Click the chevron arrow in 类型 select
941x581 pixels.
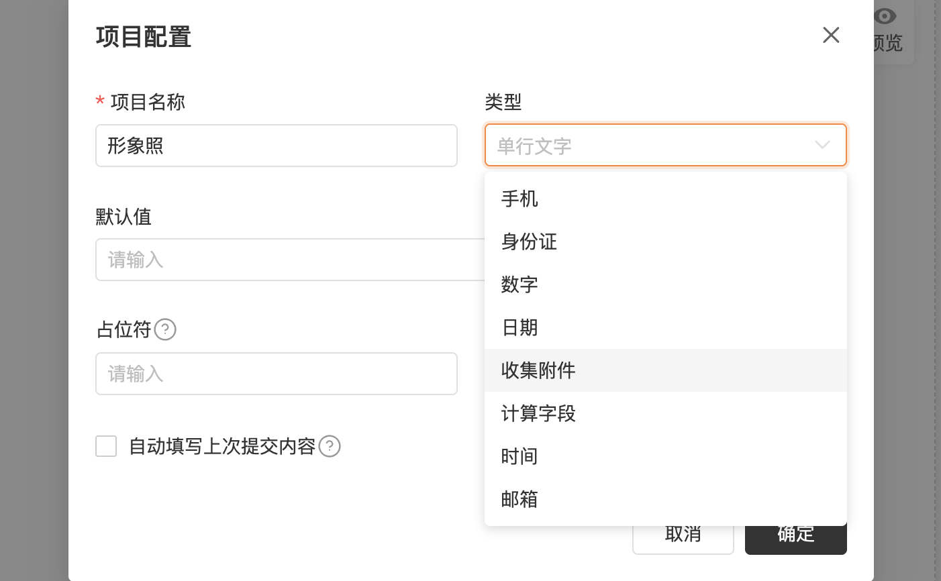822,145
